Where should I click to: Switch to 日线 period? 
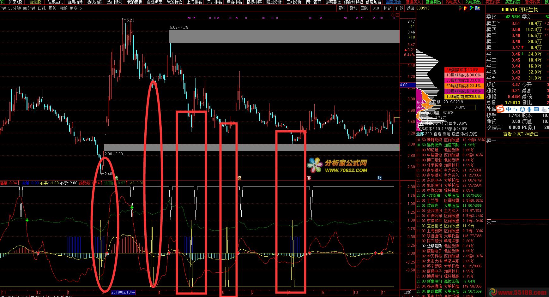(42, 8)
